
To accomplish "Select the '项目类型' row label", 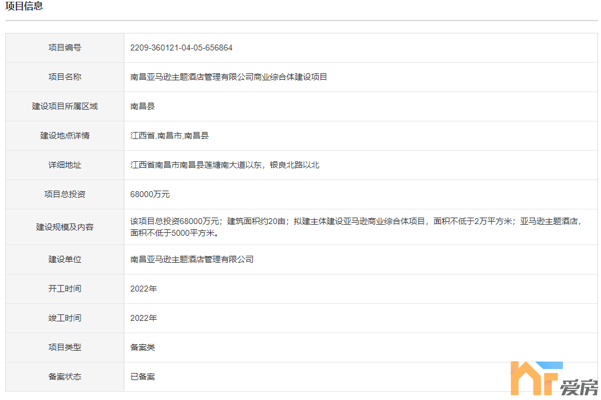I will [65, 348].
